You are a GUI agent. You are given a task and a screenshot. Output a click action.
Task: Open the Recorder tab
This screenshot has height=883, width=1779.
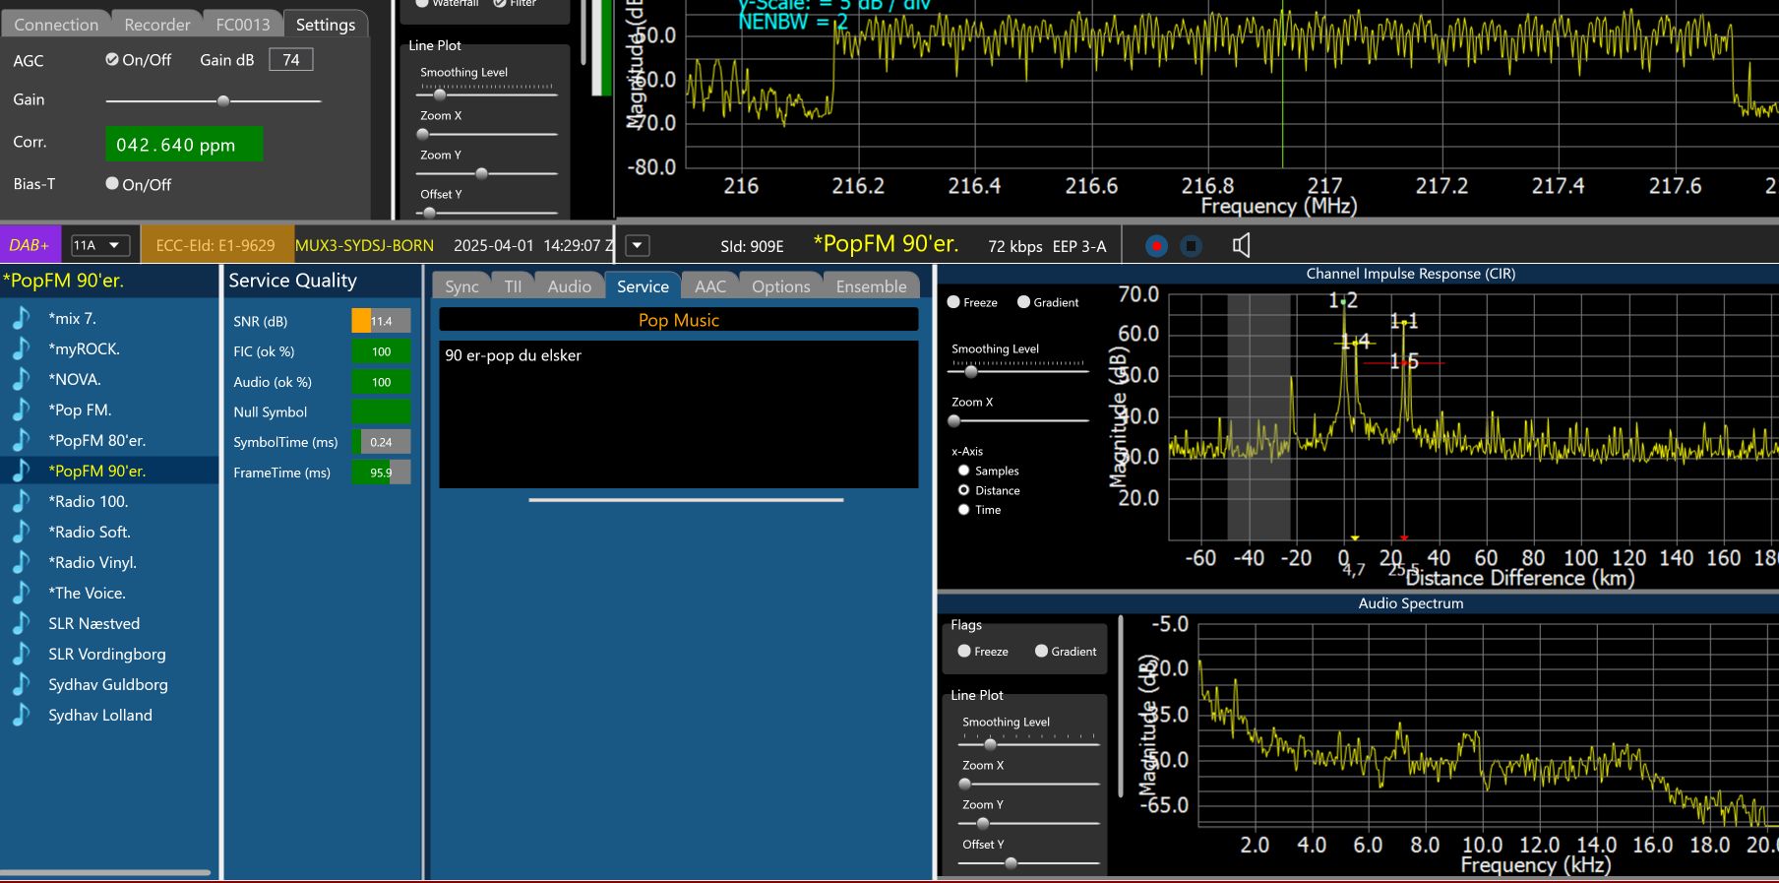point(156,25)
